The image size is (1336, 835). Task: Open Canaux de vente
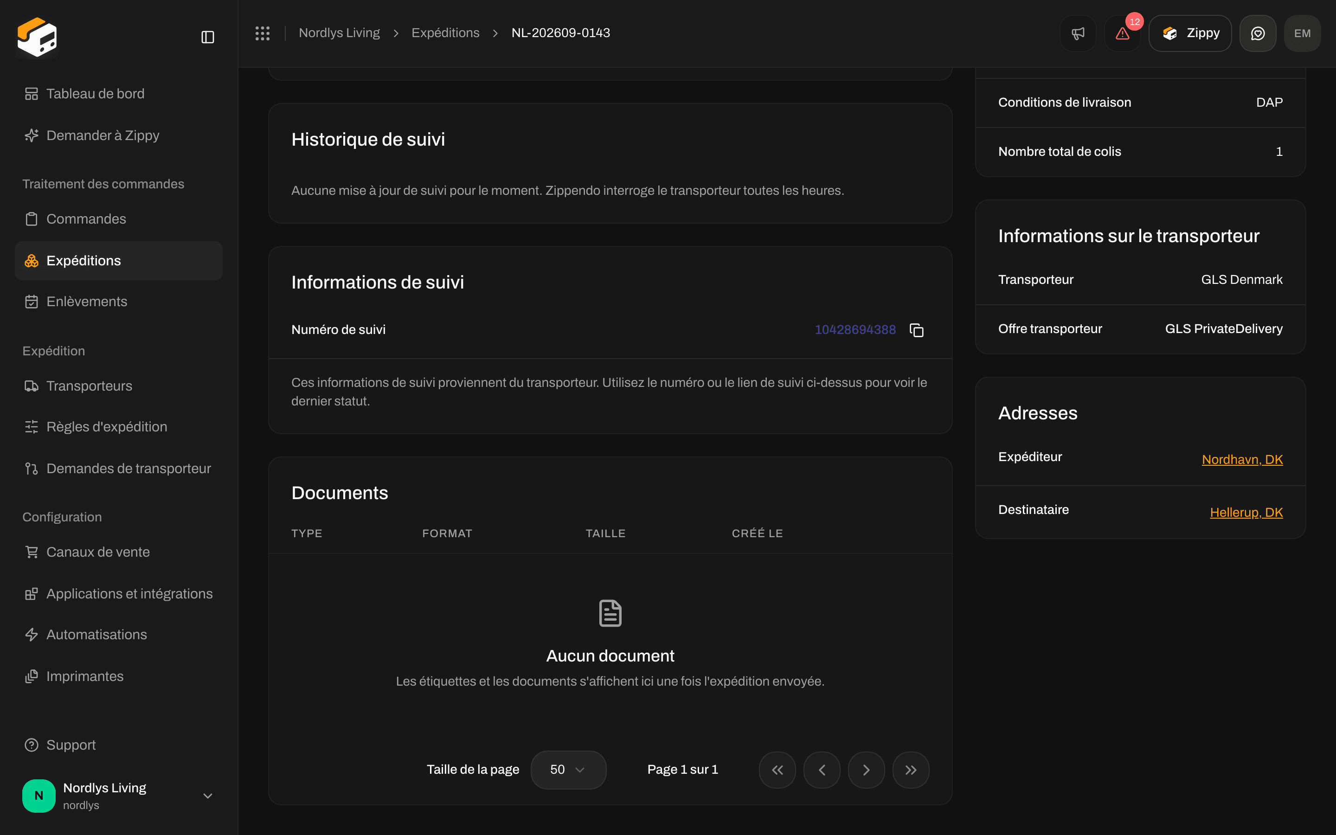coord(119,552)
